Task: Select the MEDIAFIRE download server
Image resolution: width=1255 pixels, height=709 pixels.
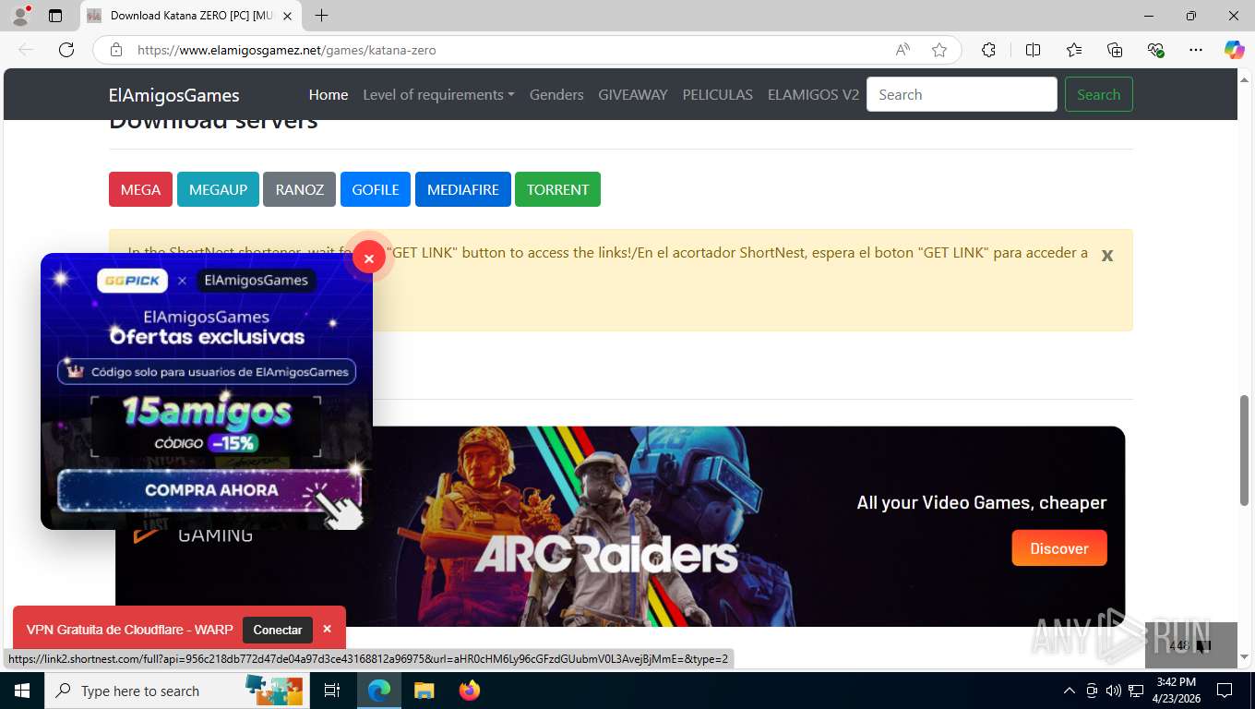Action: 462,189
